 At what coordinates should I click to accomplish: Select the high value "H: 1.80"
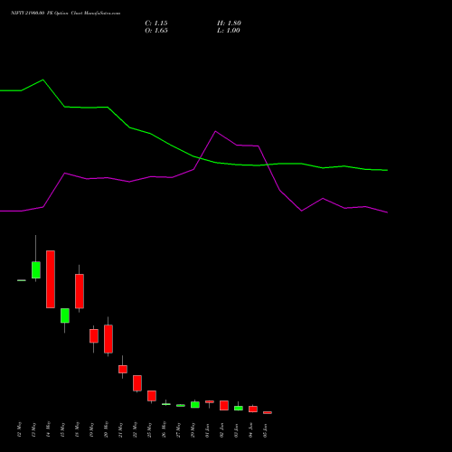pyautogui.click(x=229, y=24)
